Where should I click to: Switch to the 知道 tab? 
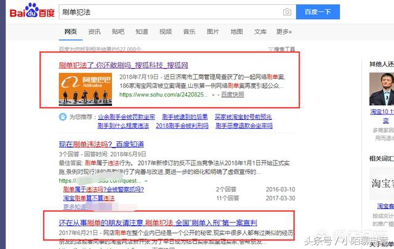click(142, 31)
